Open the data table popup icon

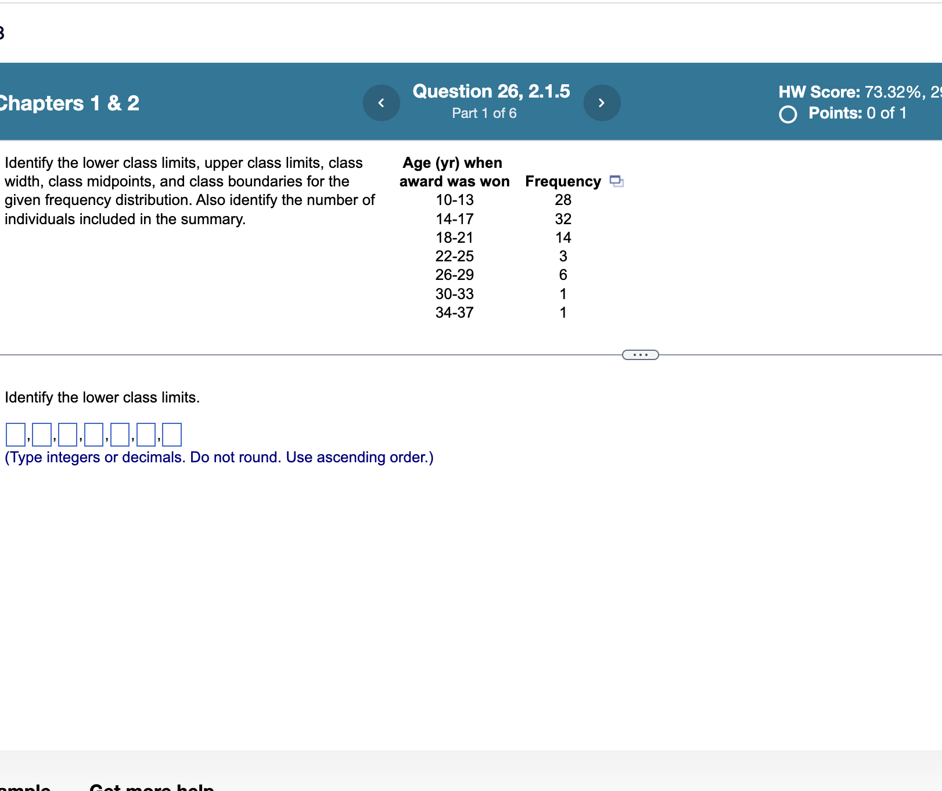(617, 181)
